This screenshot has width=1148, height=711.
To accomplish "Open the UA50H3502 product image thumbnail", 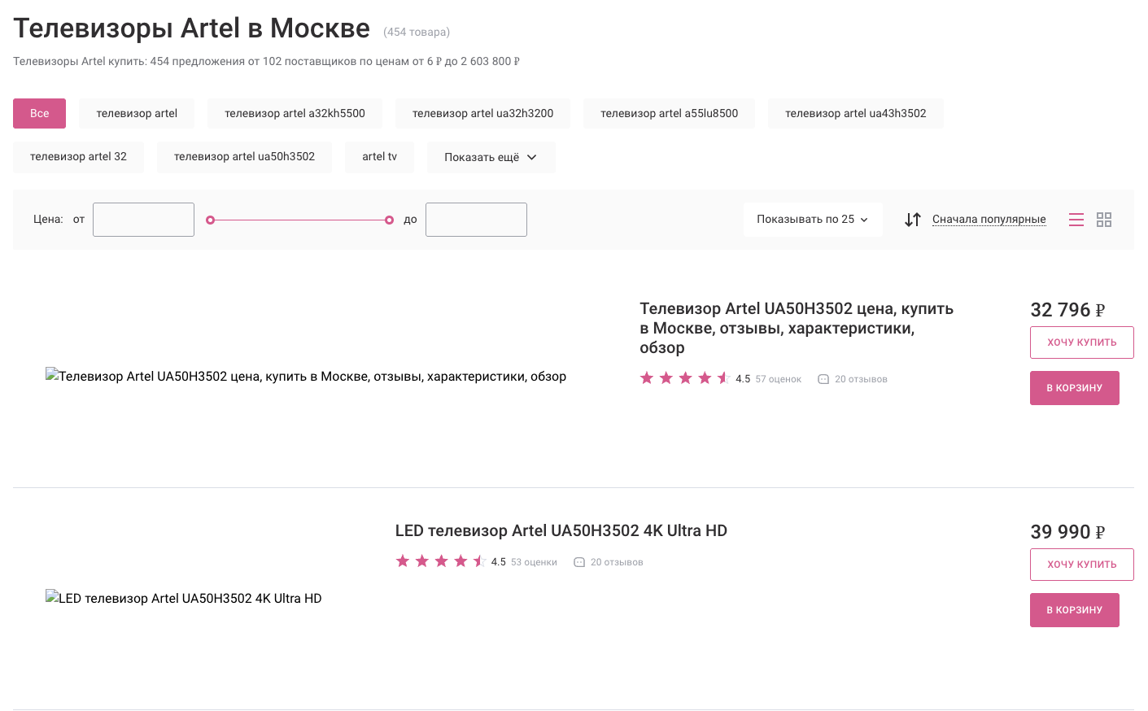I will (306, 376).
